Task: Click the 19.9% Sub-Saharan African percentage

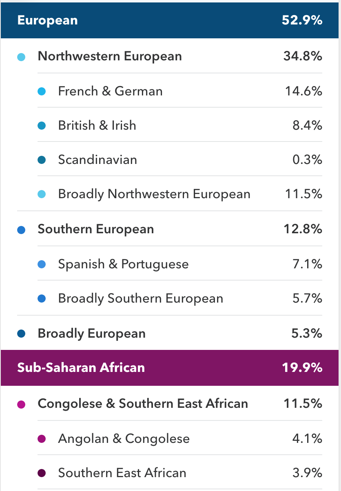Action: (302, 368)
